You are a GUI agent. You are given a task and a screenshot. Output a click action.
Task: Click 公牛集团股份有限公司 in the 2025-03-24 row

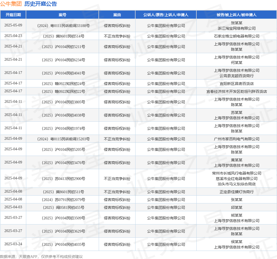coord(166,244)
